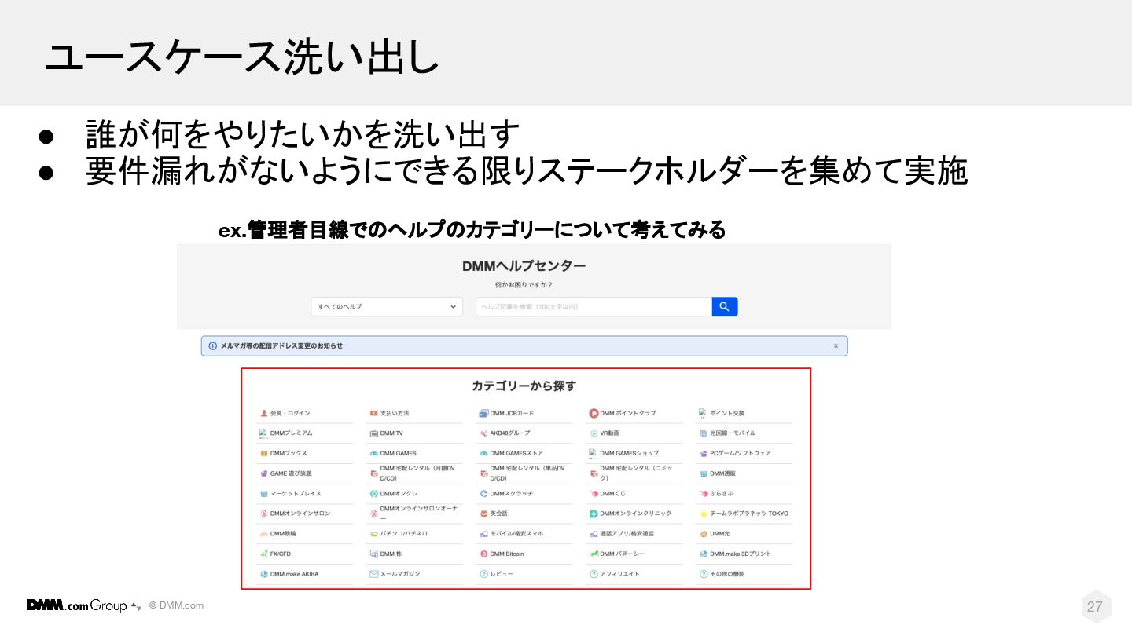Click the カテゴリーから探す heading
The image size is (1132, 636).
point(524,386)
